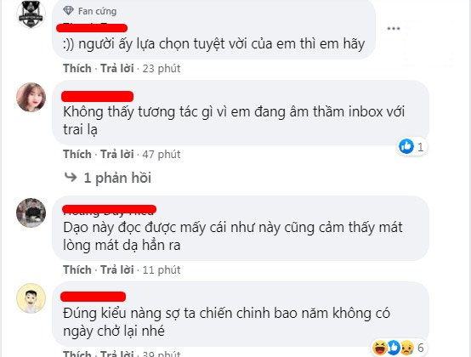Screen dimensions: 471x357
Task: Open the profile picture of the girl commenter
Action: tap(31, 97)
